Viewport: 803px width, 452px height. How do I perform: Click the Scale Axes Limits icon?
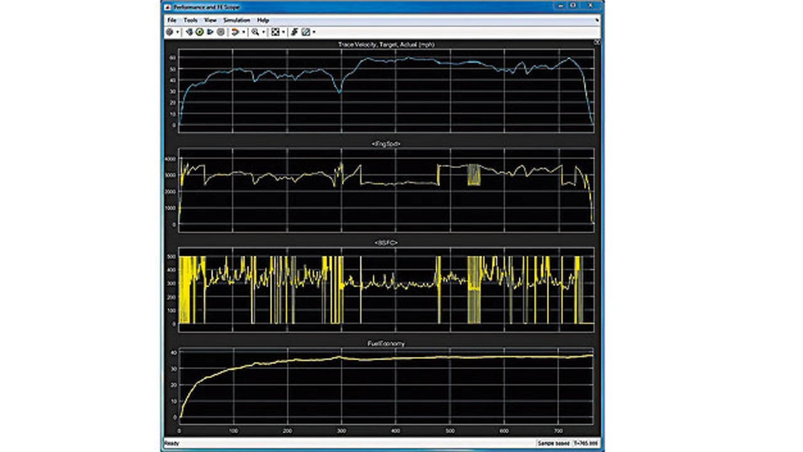(275, 32)
